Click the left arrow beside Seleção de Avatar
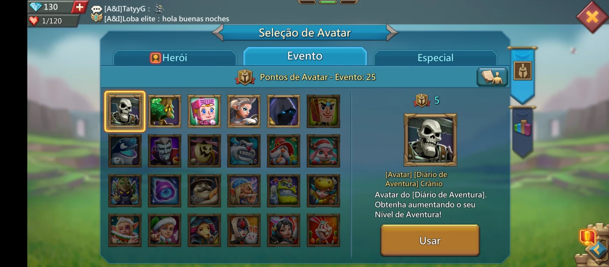The height and width of the screenshot is (267, 609). coord(218,33)
